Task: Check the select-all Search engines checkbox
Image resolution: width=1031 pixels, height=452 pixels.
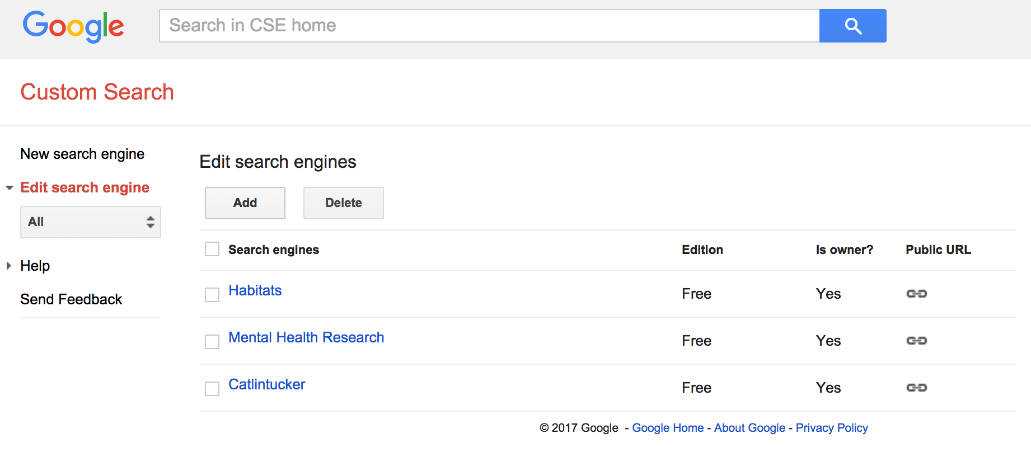Action: tap(212, 248)
